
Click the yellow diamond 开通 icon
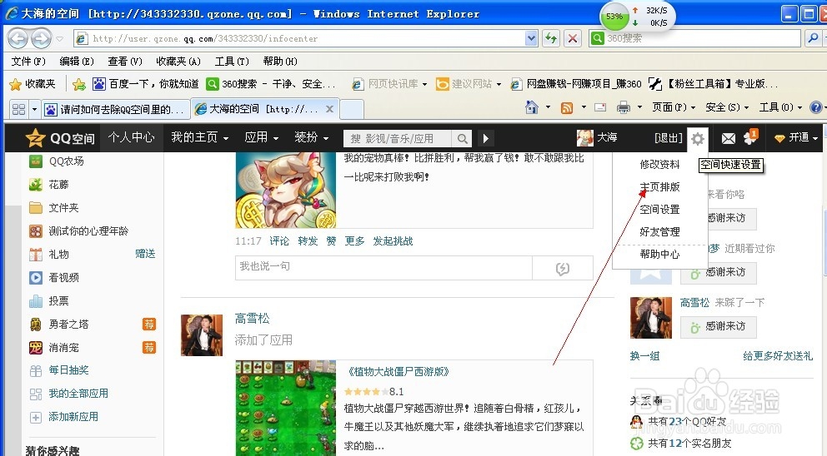click(x=779, y=138)
